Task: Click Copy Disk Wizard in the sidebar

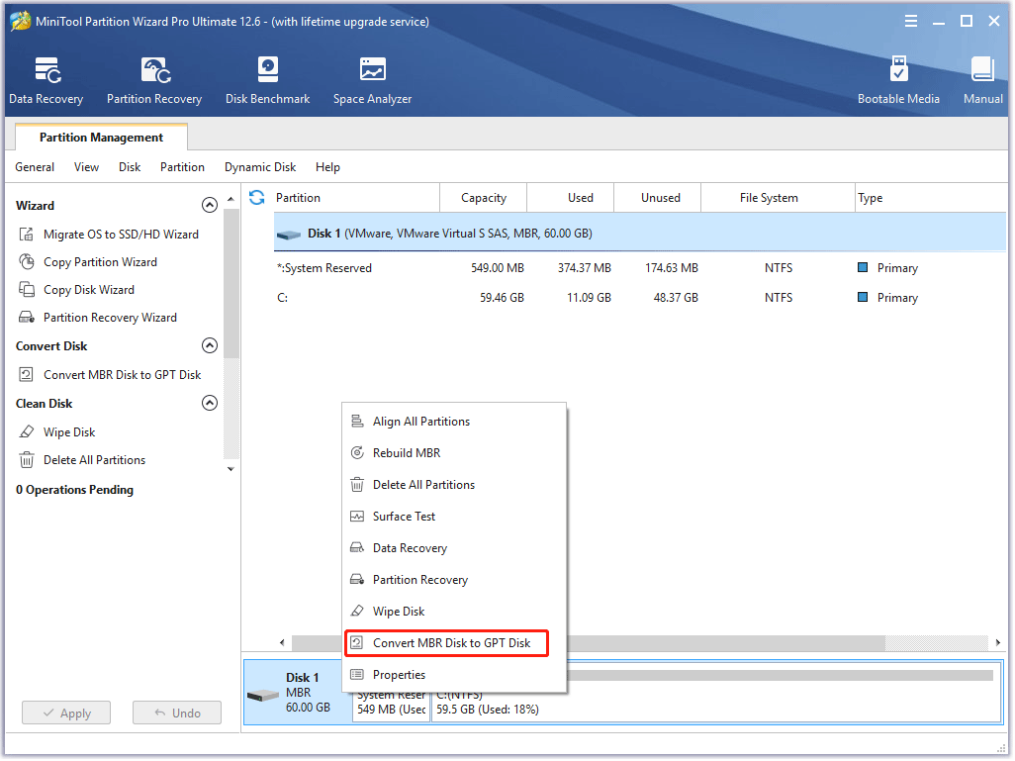Action: tap(89, 290)
